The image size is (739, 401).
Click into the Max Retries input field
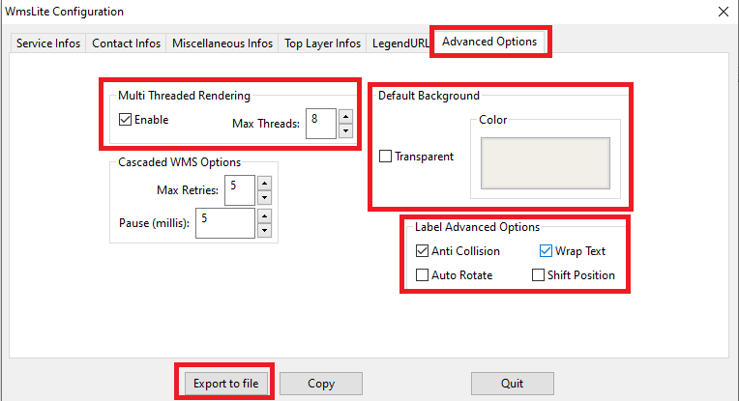pos(240,190)
